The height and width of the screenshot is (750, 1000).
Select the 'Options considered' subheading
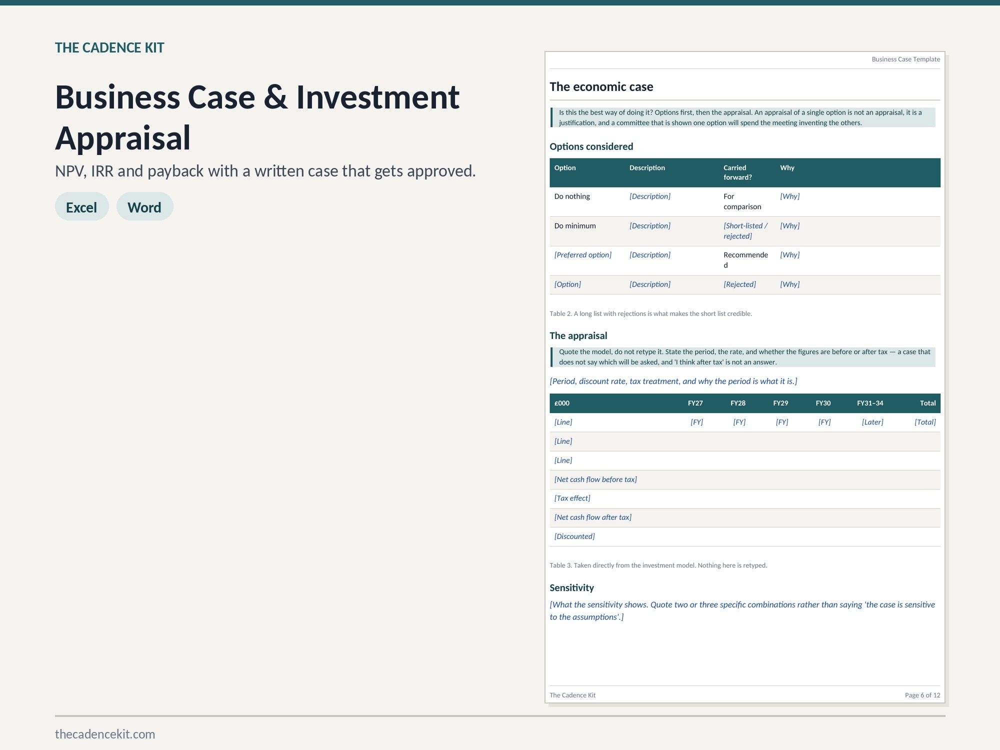coord(591,146)
